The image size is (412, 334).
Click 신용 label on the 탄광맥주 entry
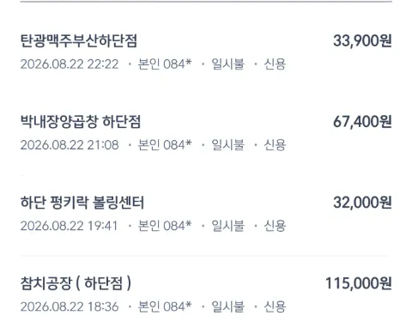(275, 64)
